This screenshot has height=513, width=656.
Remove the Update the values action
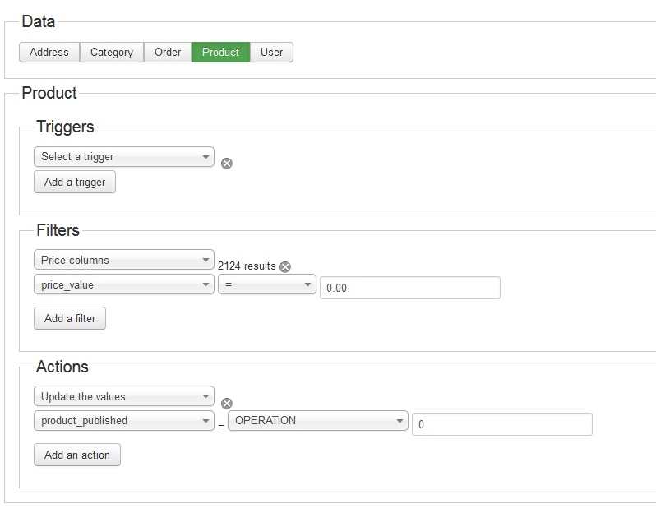point(227,403)
